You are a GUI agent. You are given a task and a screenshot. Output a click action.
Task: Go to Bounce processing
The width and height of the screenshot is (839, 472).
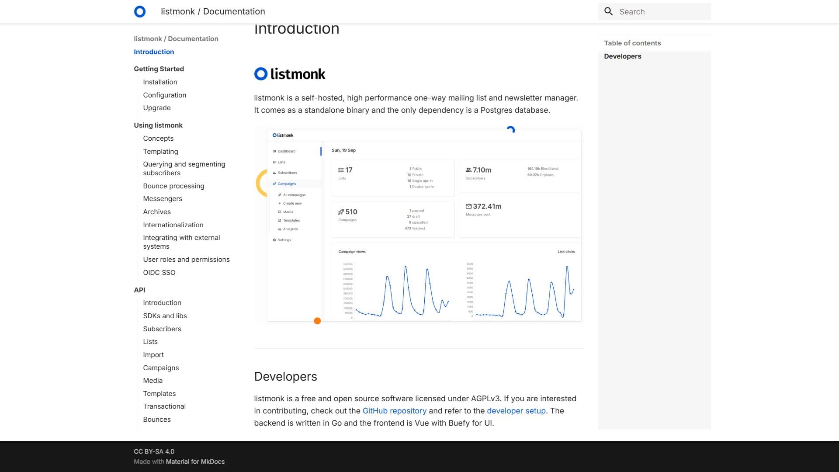click(173, 186)
